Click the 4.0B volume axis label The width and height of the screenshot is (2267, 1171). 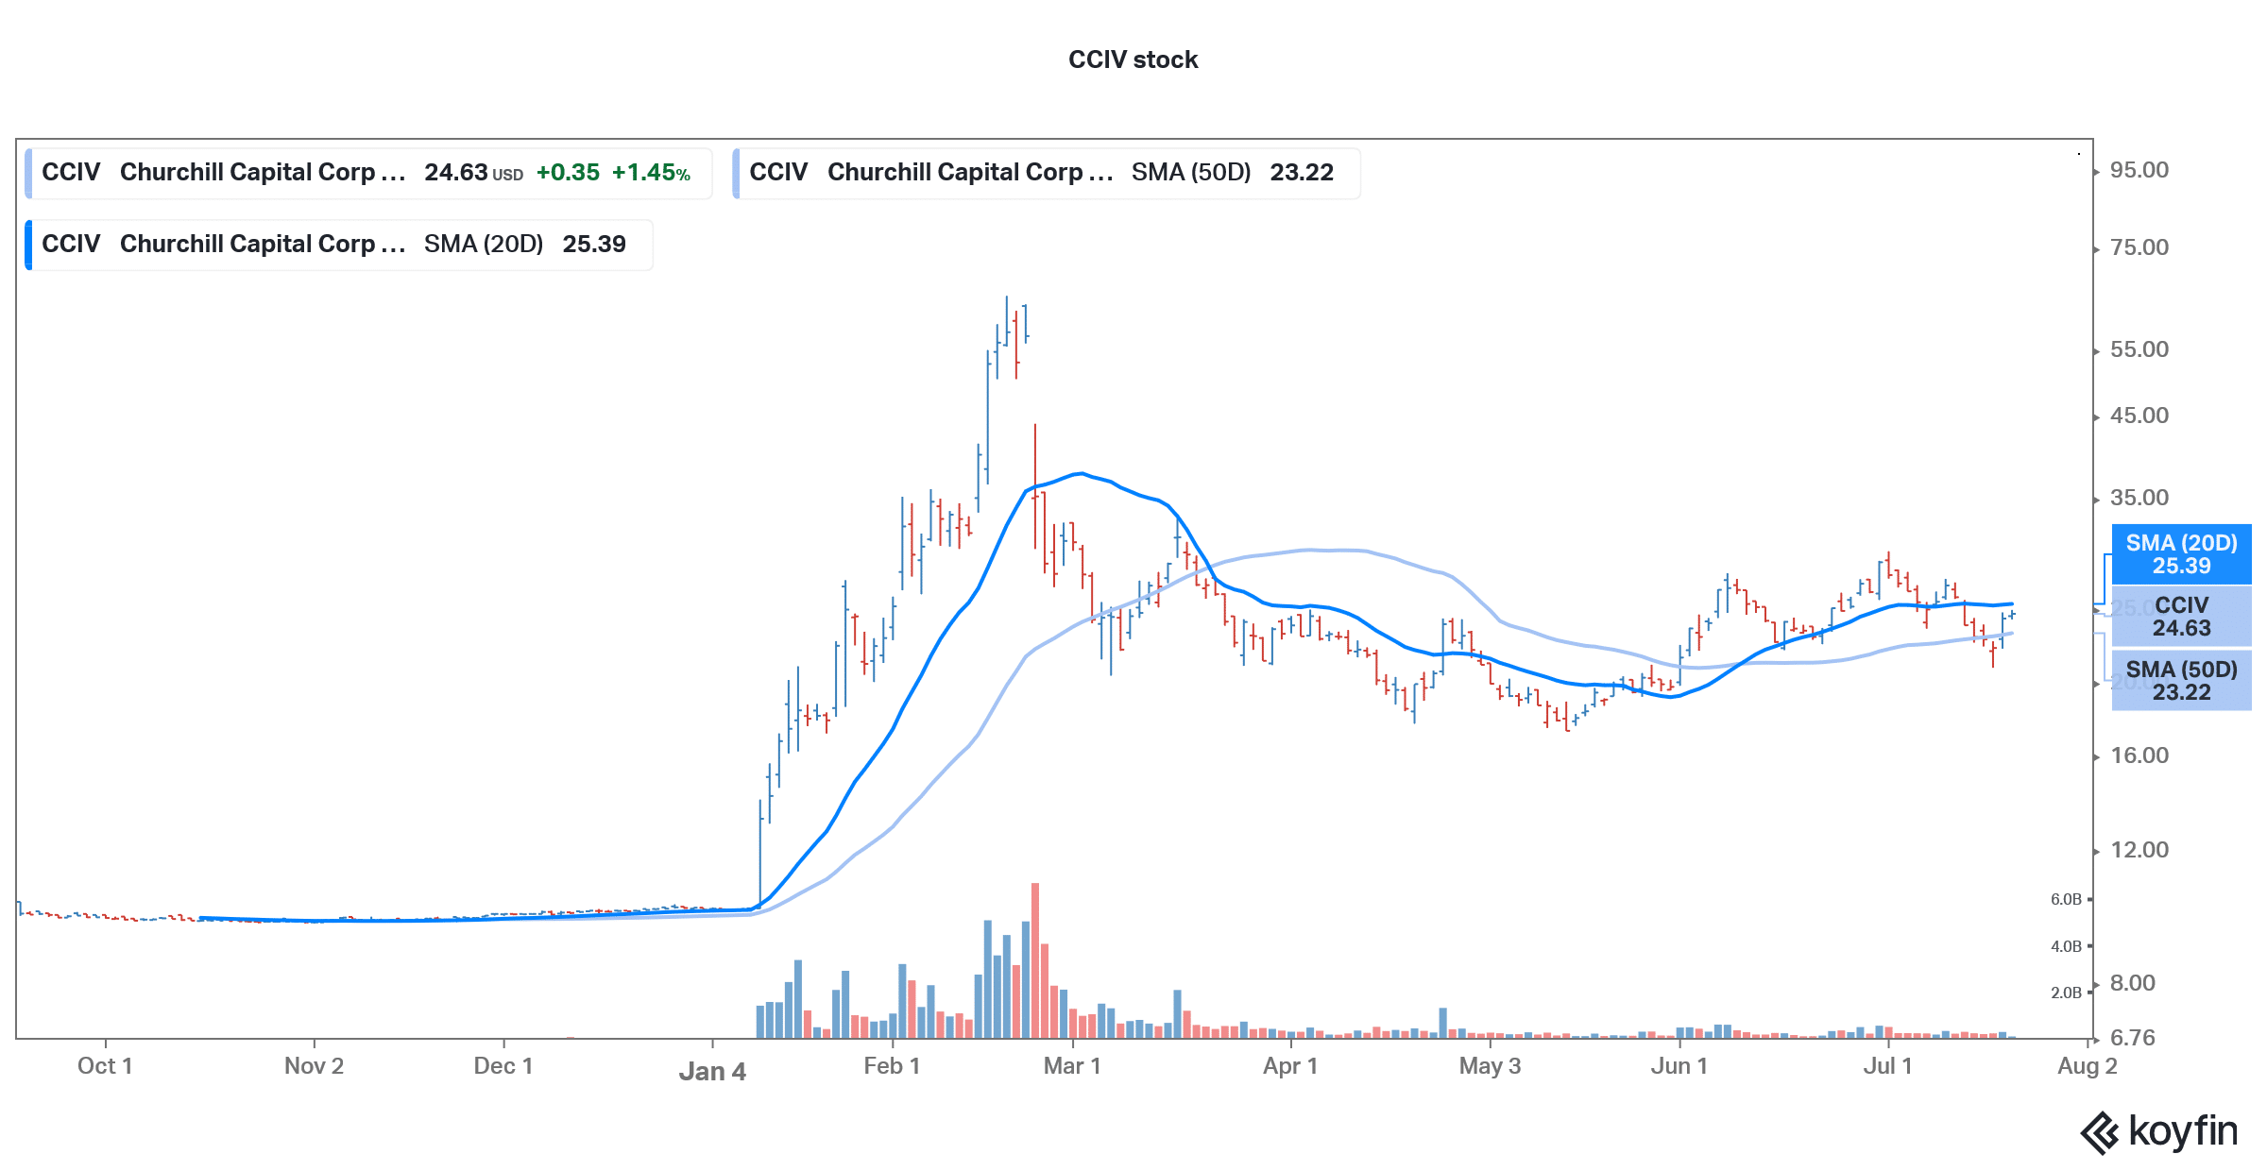pos(2066,946)
